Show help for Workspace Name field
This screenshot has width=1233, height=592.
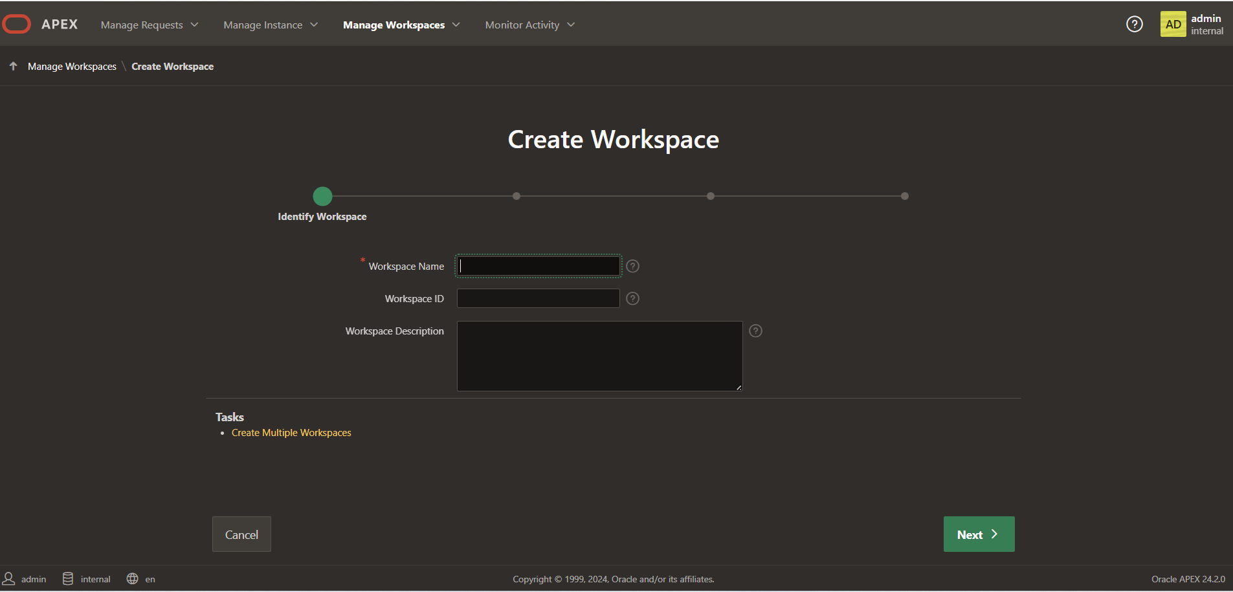point(633,266)
